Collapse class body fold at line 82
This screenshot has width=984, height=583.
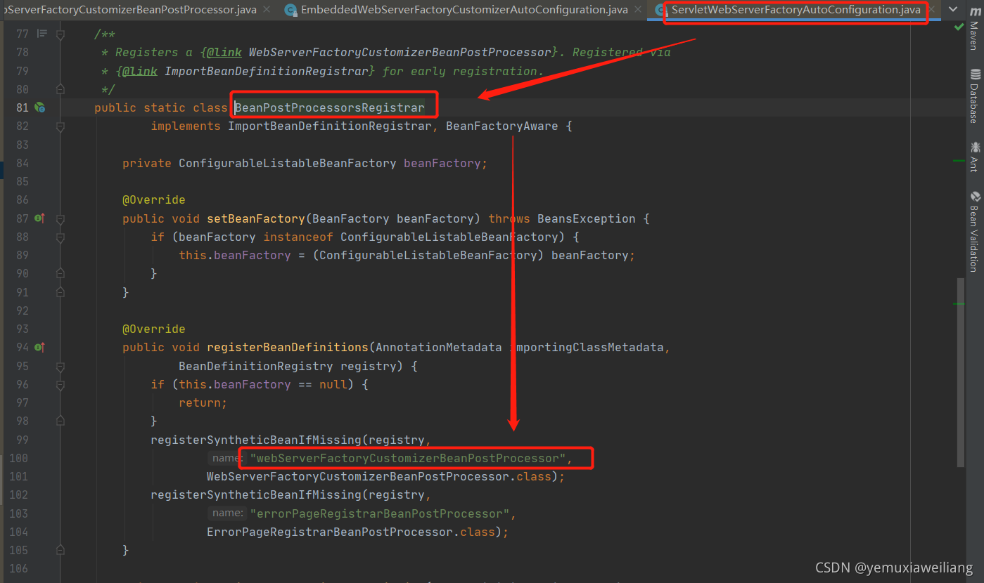(60, 126)
